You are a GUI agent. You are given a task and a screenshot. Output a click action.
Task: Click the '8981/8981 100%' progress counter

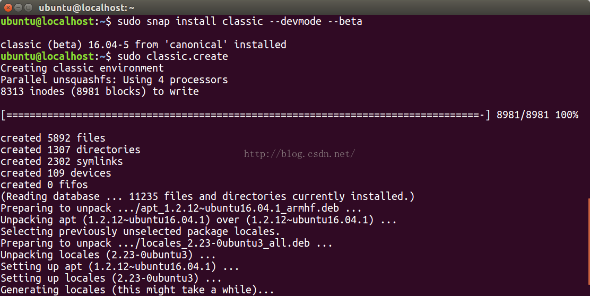tap(537, 115)
